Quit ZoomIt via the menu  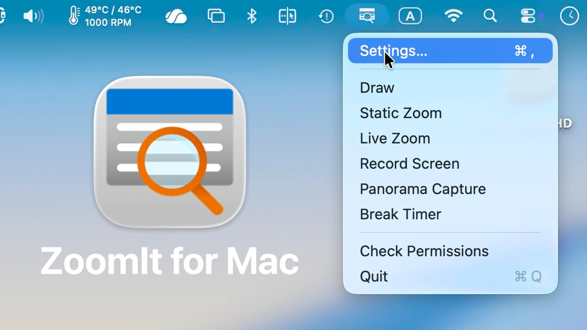(x=450, y=276)
